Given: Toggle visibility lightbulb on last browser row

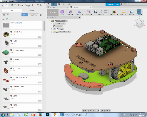Looking at the screenshot, I should (x=54, y=32).
